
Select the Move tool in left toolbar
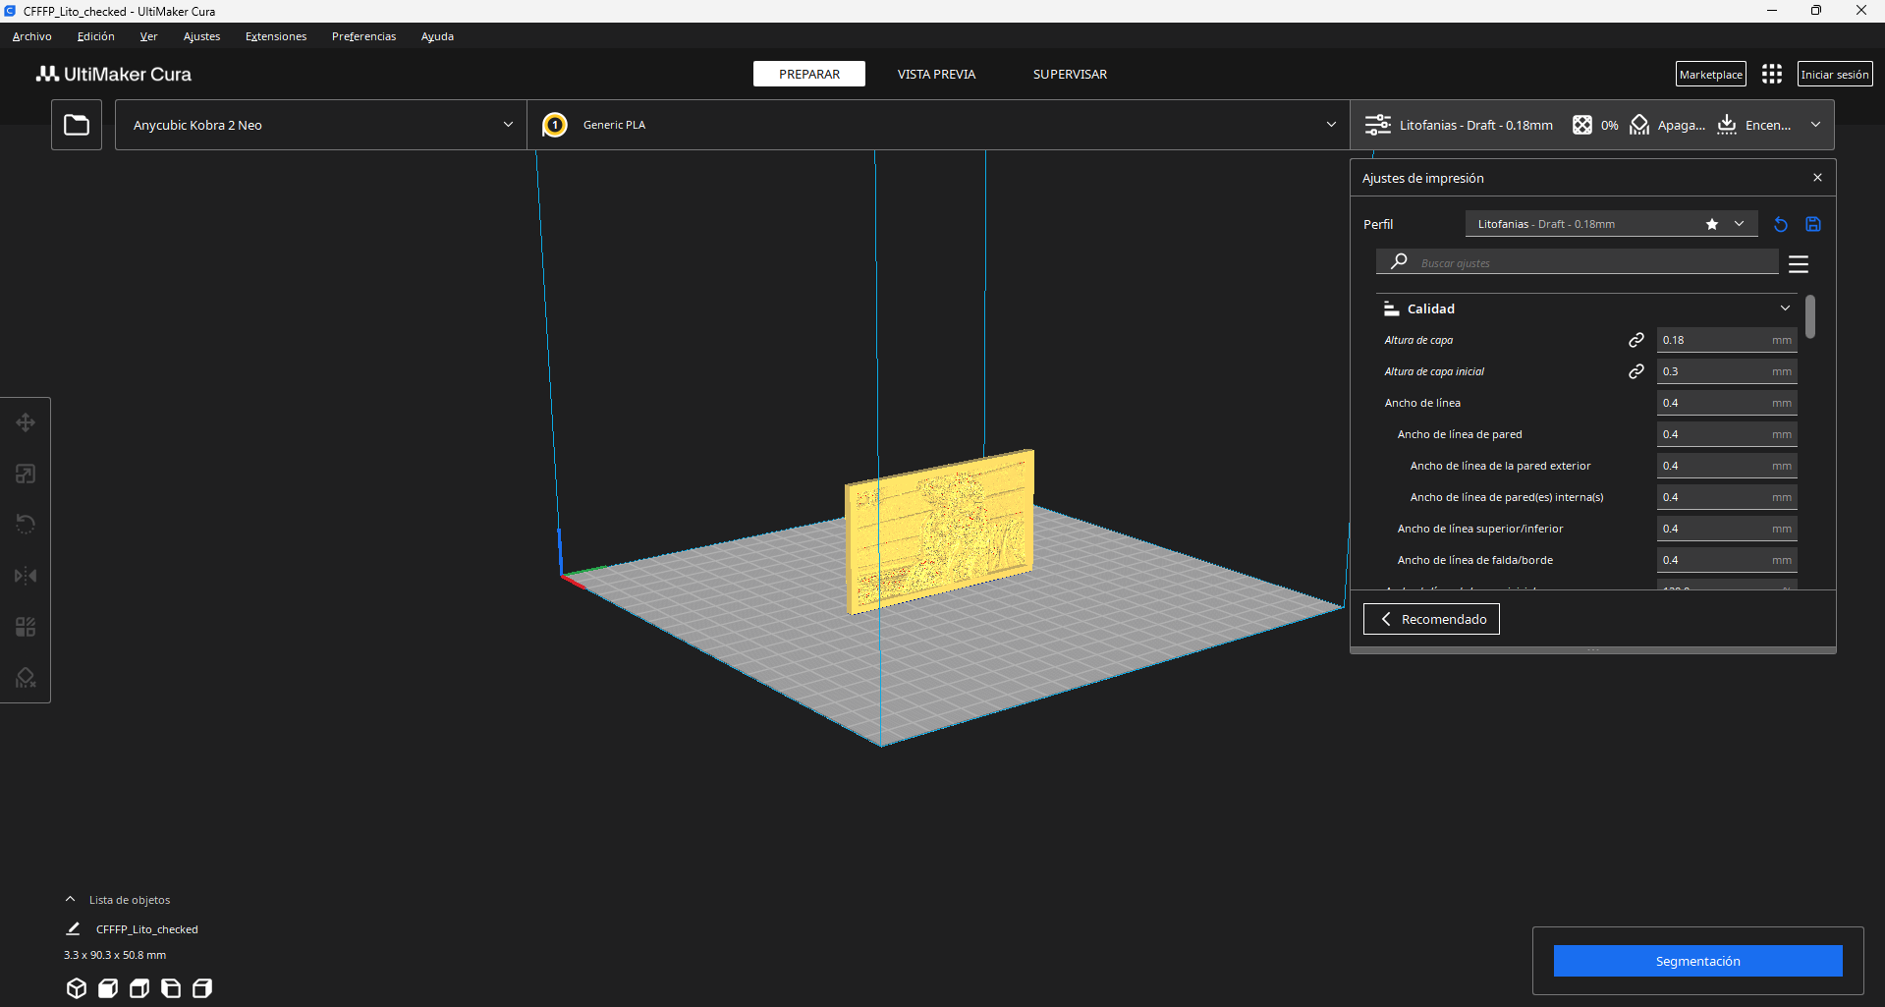point(26,422)
